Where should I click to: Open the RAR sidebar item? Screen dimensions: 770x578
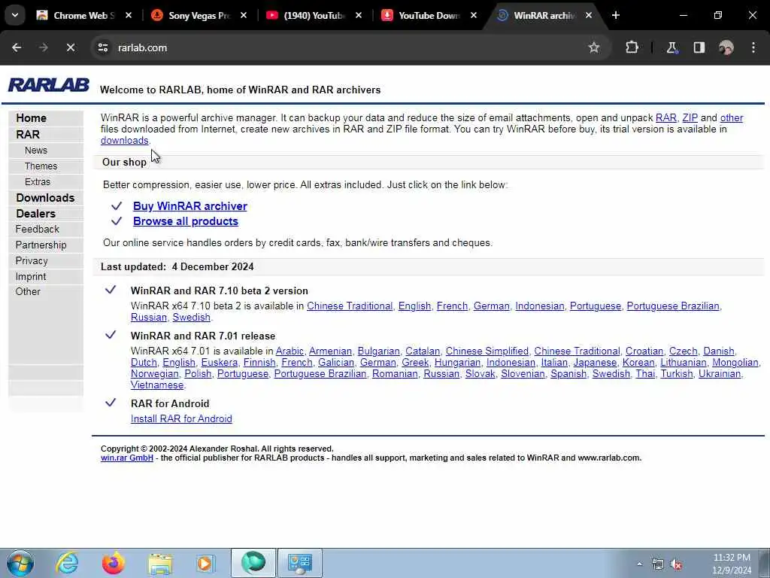tap(28, 134)
